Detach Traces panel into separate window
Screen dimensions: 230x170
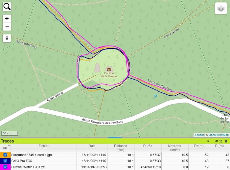pos(217,141)
